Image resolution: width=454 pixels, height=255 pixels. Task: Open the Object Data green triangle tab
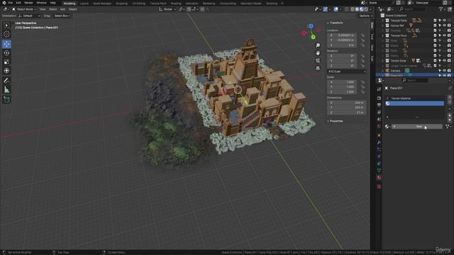379,171
